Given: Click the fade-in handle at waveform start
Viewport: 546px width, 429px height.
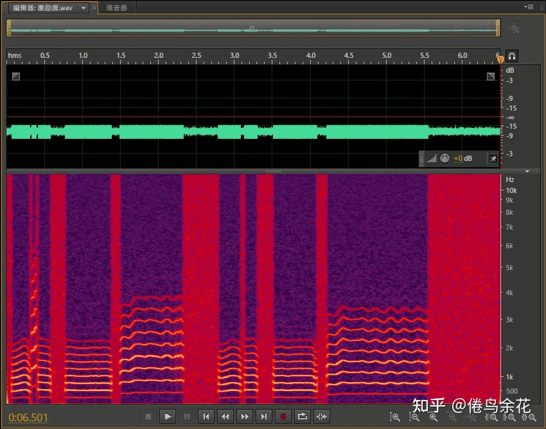Looking at the screenshot, I should tap(16, 76).
